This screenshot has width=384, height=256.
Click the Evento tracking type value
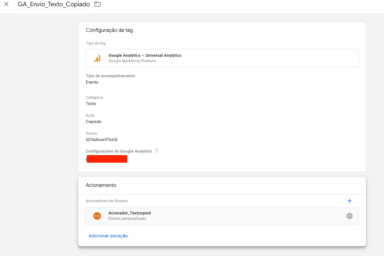pos(92,82)
